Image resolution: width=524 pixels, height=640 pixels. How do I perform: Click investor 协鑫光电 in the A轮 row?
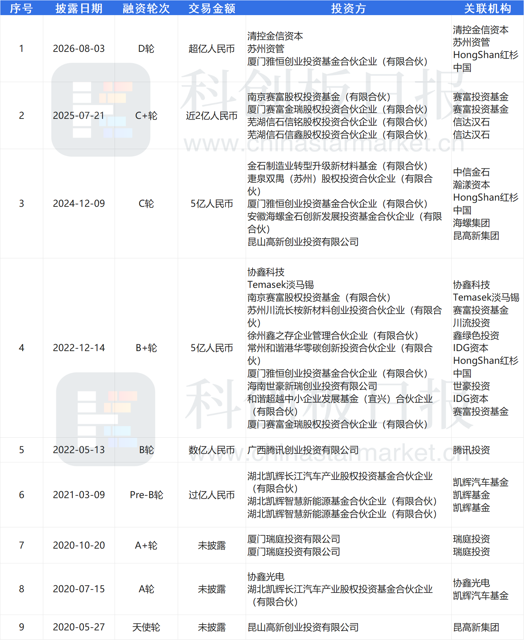[266, 576]
